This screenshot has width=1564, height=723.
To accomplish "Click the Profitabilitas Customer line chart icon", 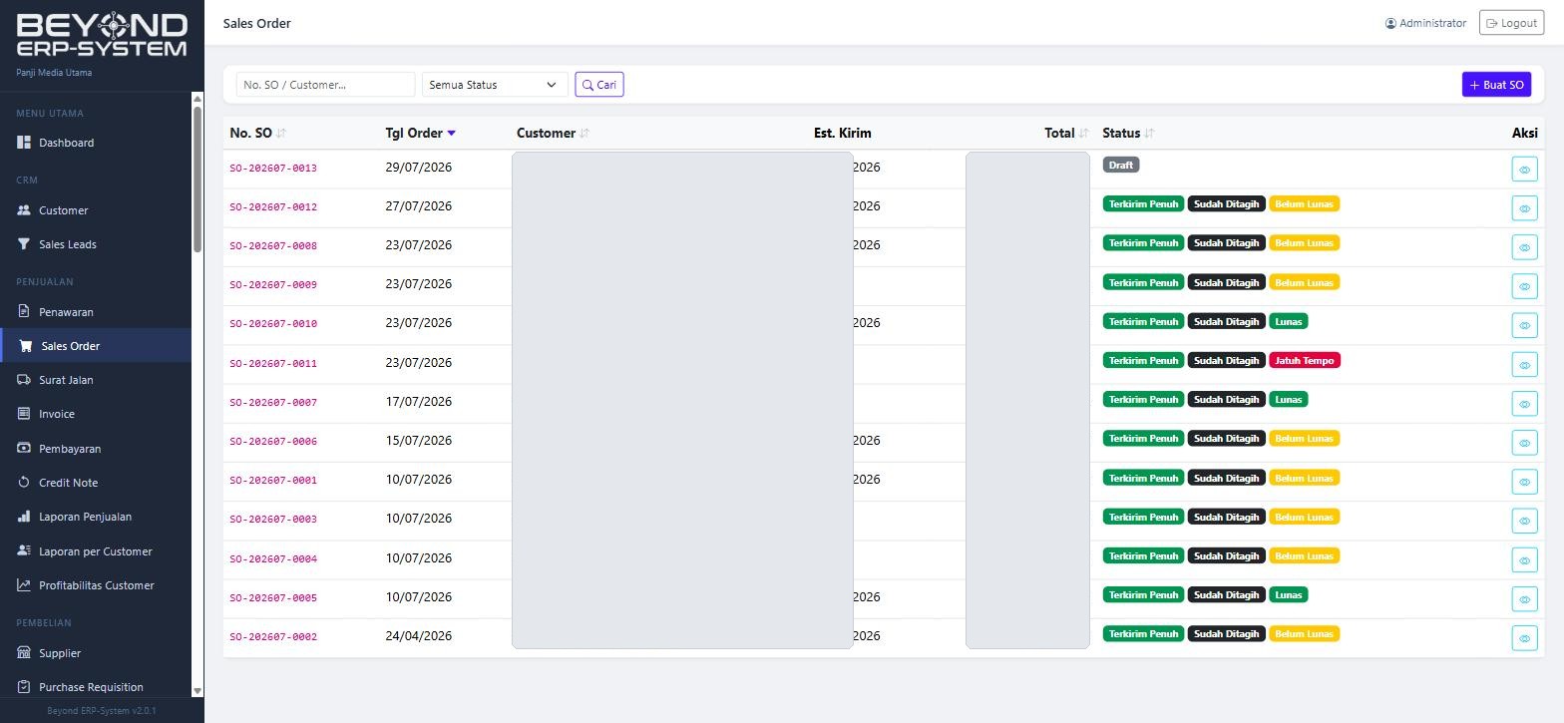I will point(24,585).
